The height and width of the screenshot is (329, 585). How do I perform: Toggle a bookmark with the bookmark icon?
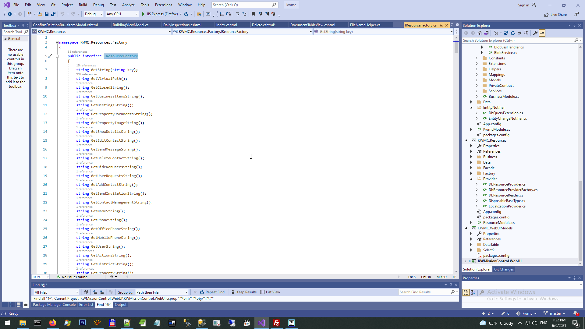(253, 14)
